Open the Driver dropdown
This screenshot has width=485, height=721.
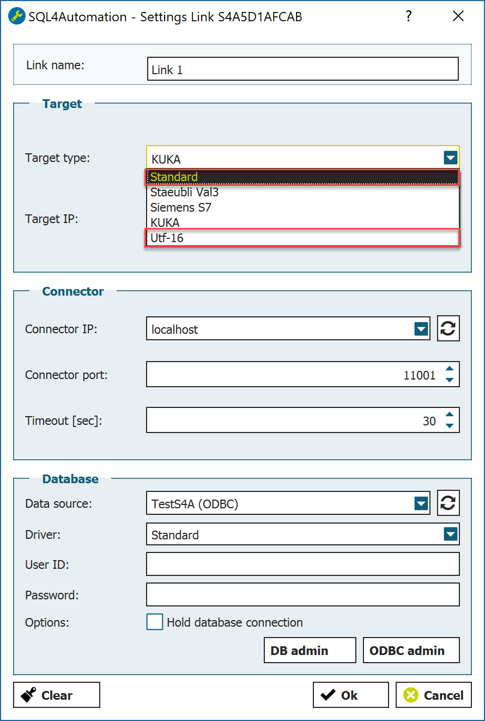click(x=450, y=534)
